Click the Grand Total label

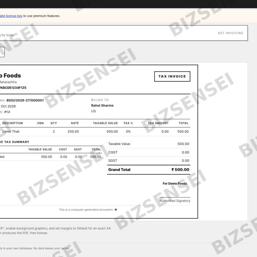tap(119, 170)
